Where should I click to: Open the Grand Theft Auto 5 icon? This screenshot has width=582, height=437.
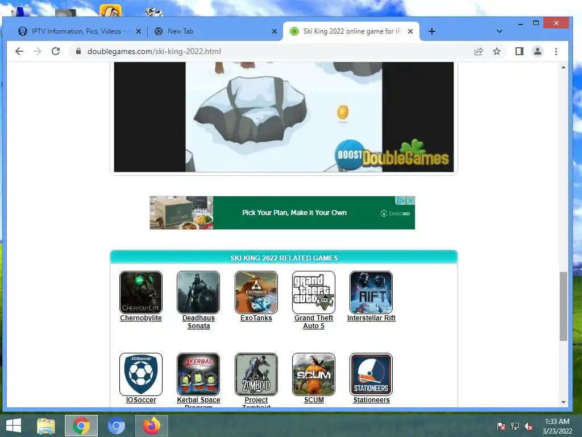pos(314,292)
